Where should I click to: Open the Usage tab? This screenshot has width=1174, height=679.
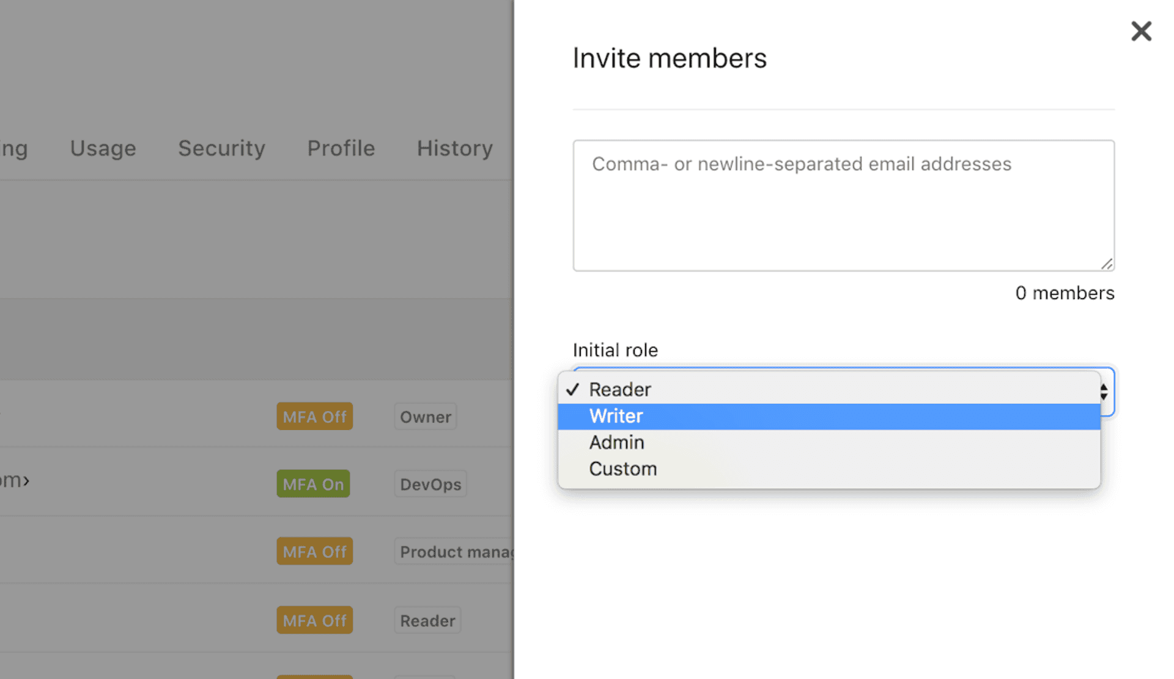point(102,148)
